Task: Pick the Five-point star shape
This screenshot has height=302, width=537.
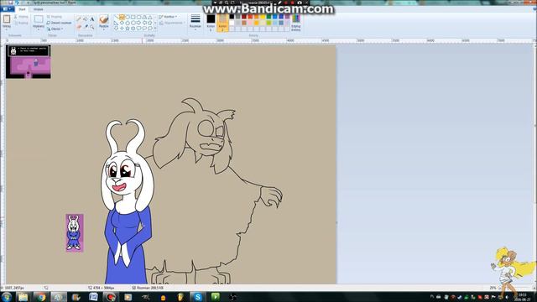Action: [x=128, y=29]
